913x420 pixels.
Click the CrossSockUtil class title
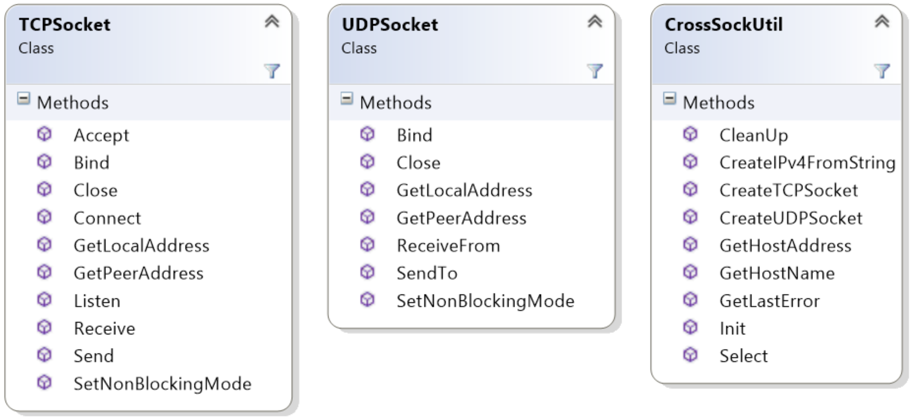[723, 25]
